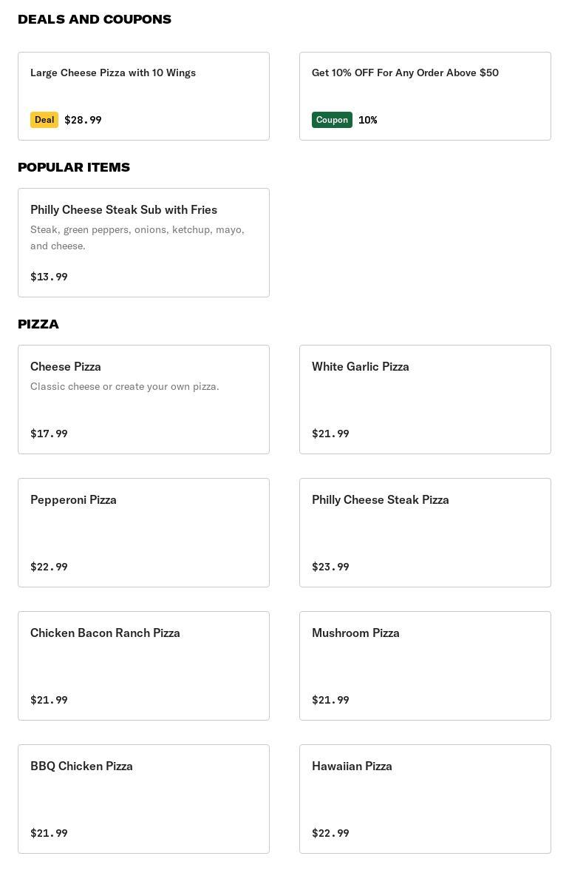The image size is (569, 873).
Task: Open the Pepperoni Pizza card
Action: (143, 533)
